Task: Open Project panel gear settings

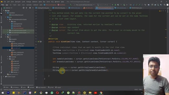Action: click(x=30, y=8)
